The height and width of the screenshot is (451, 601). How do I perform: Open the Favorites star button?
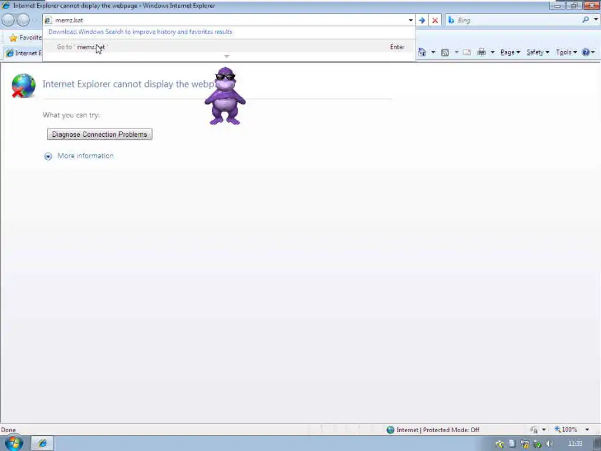point(25,38)
